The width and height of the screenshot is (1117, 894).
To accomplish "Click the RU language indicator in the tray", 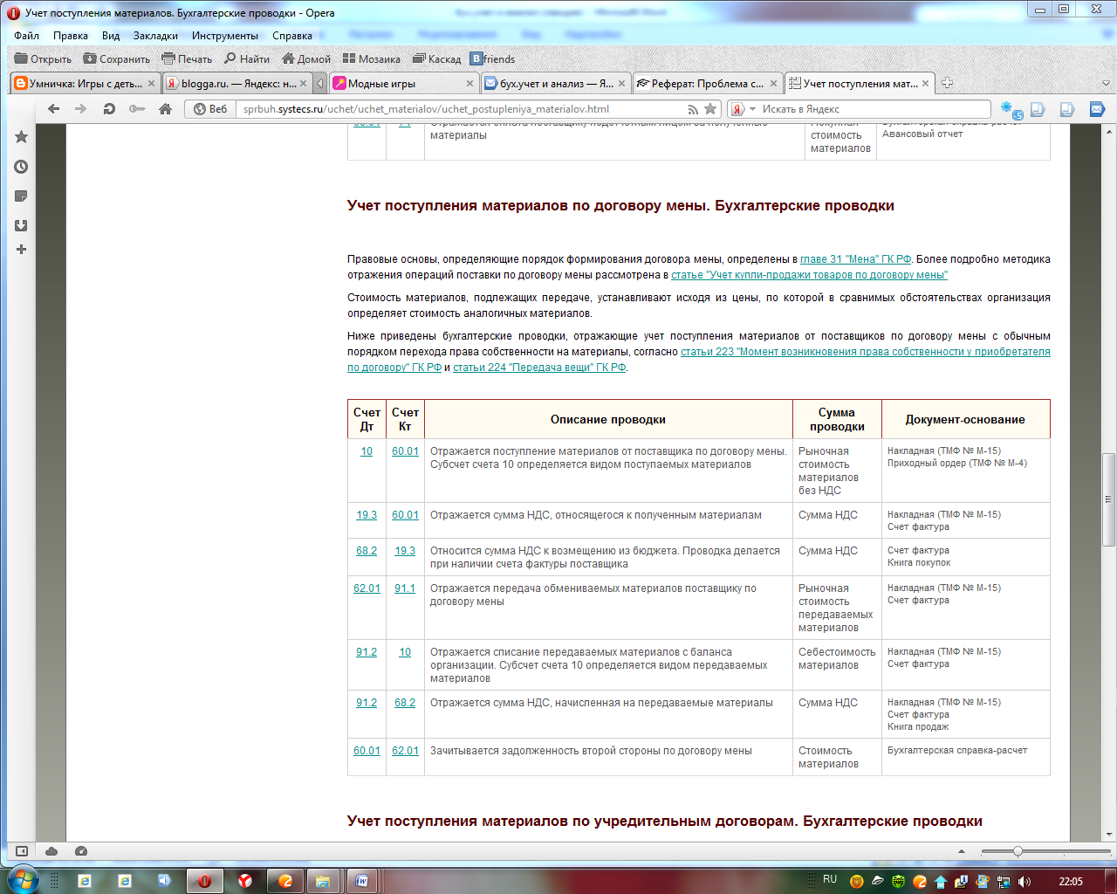I will [830, 880].
